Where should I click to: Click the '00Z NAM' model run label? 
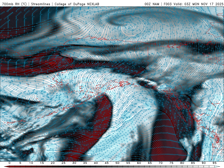(x=152, y=4)
